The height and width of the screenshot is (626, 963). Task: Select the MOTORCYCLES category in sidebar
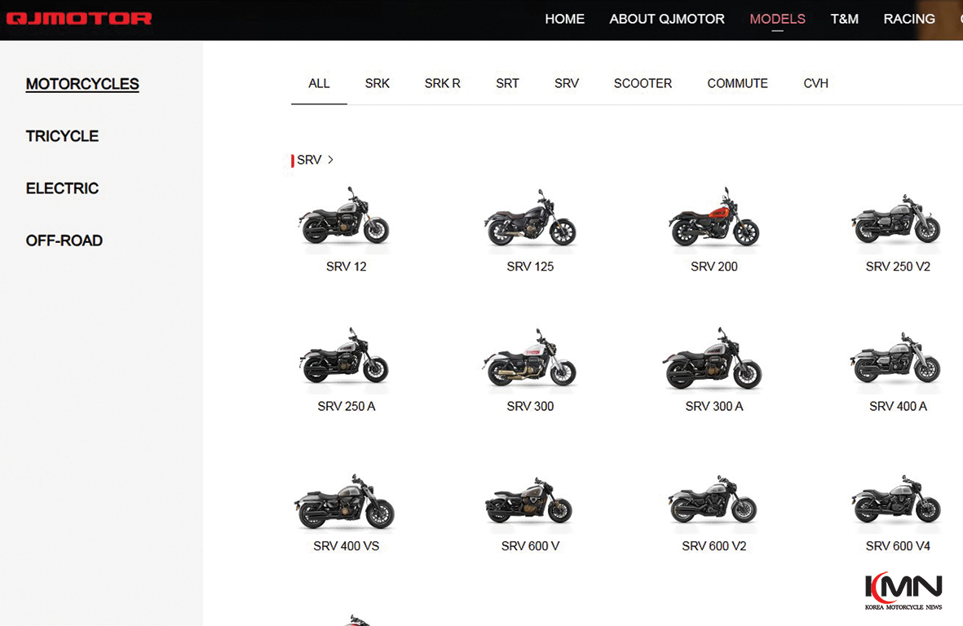pyautogui.click(x=82, y=84)
